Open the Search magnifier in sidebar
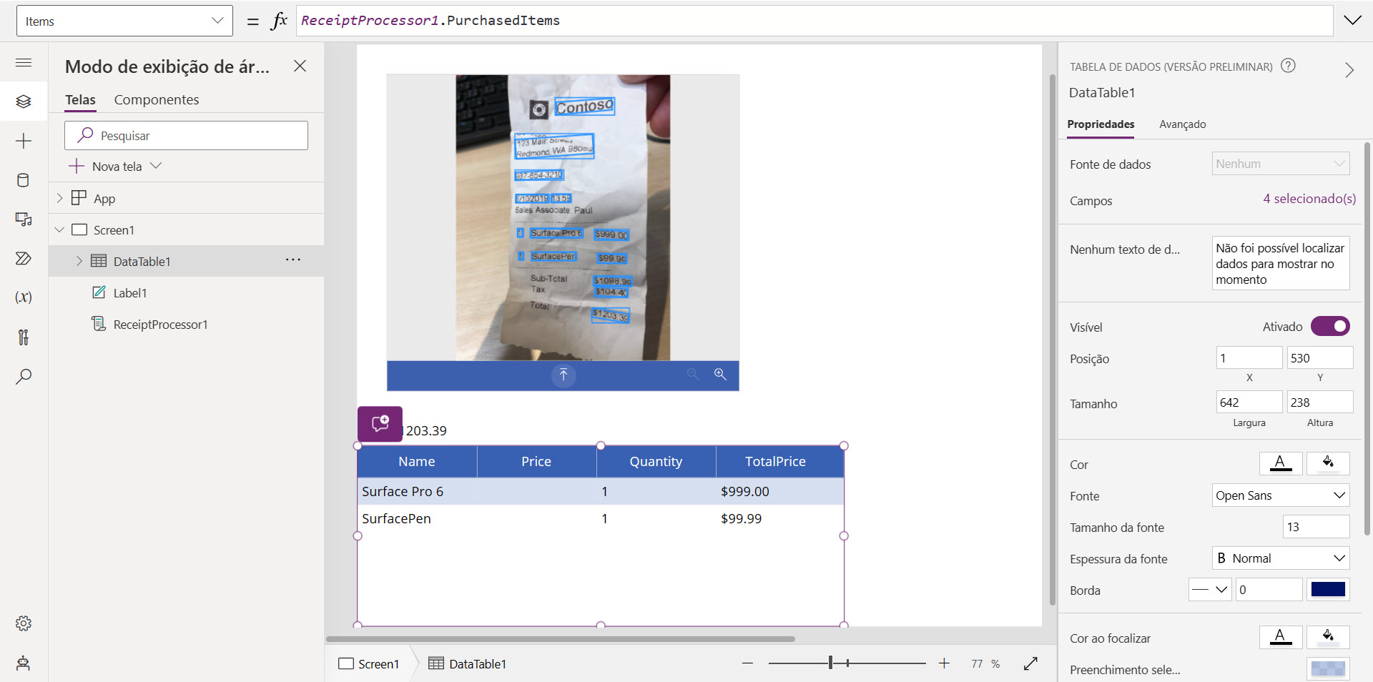 [24, 377]
